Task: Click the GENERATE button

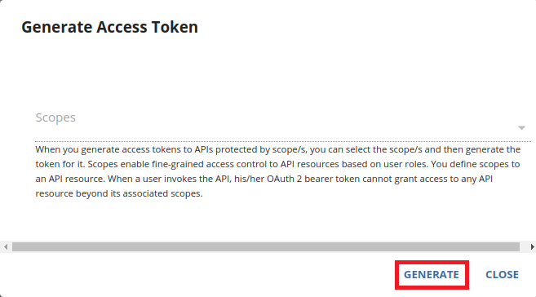Action: pyautogui.click(x=432, y=275)
